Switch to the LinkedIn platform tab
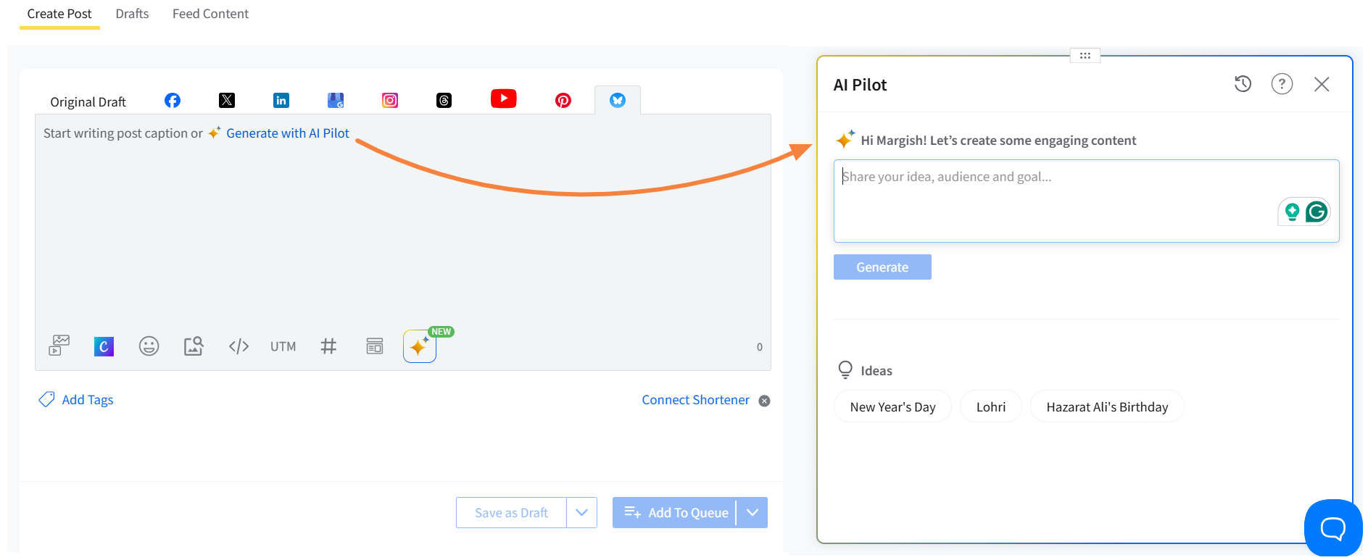 281,101
